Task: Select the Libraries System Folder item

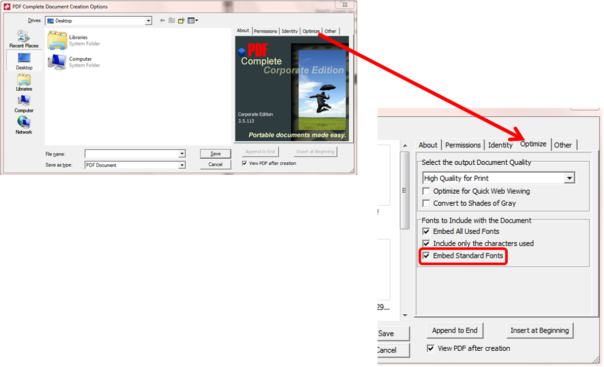Action: (x=74, y=41)
